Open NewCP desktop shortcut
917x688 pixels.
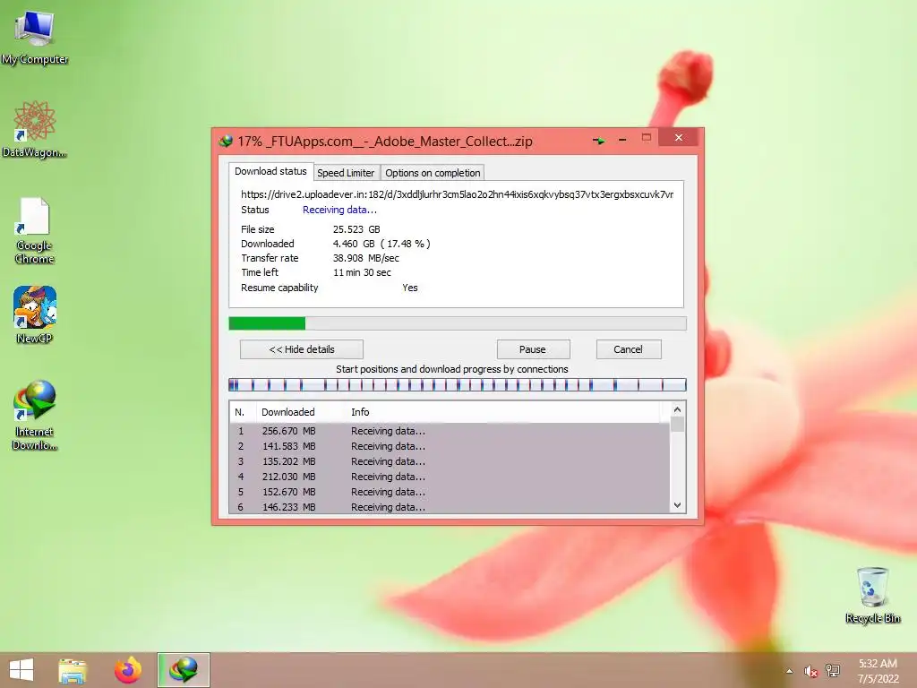click(35, 314)
